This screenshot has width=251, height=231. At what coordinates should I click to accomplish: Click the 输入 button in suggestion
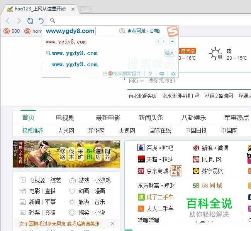point(170,53)
